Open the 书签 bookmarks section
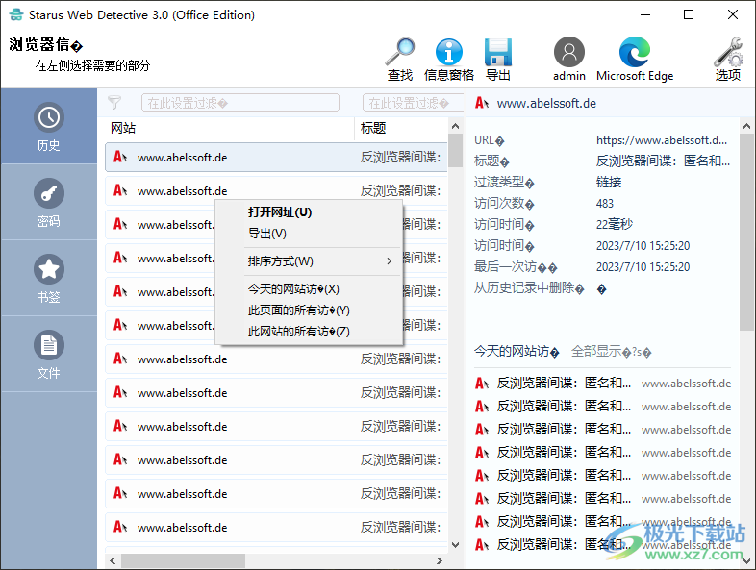Image resolution: width=756 pixels, height=570 pixels. click(49, 278)
